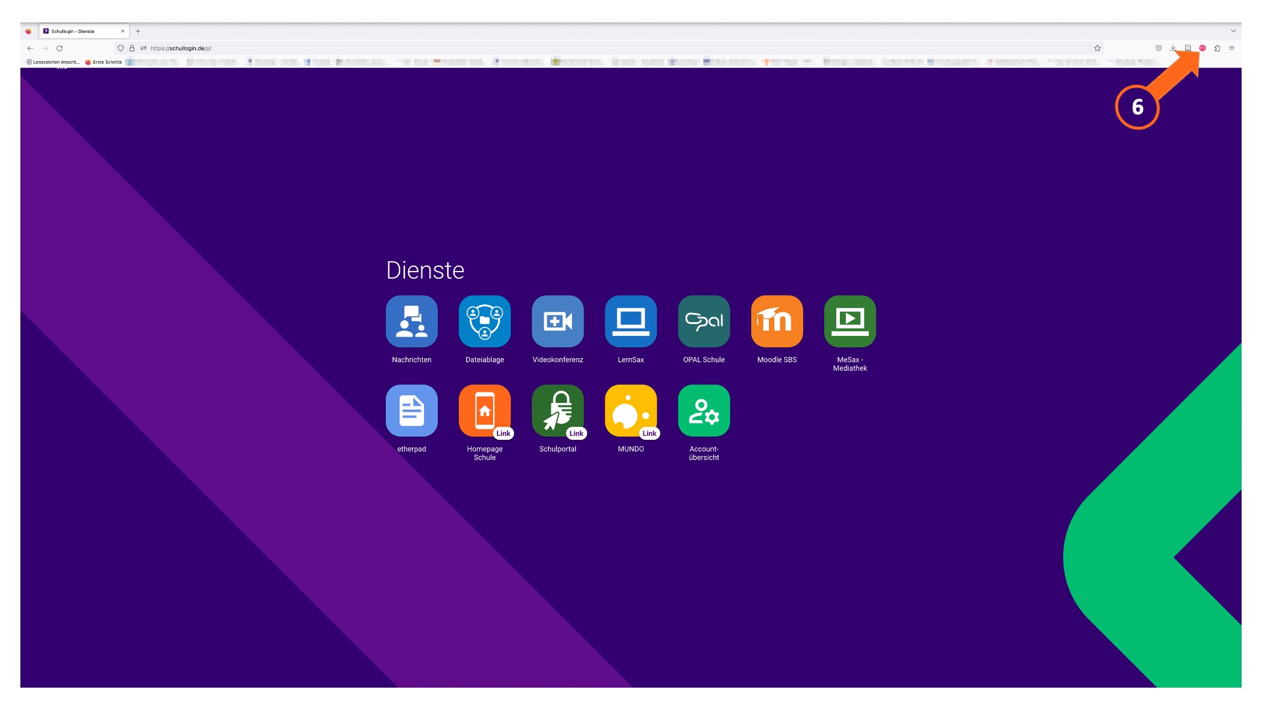
Task: Show site security lock info
Action: [132, 48]
